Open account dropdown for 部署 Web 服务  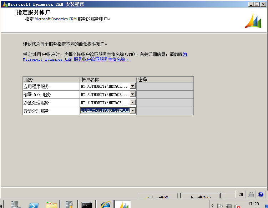[x=133, y=94]
